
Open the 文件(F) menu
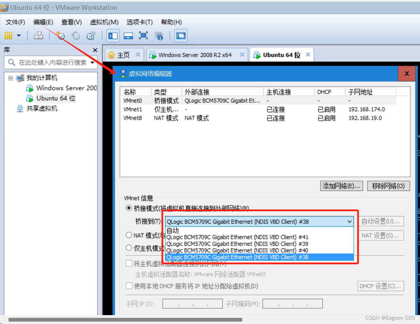(15, 22)
